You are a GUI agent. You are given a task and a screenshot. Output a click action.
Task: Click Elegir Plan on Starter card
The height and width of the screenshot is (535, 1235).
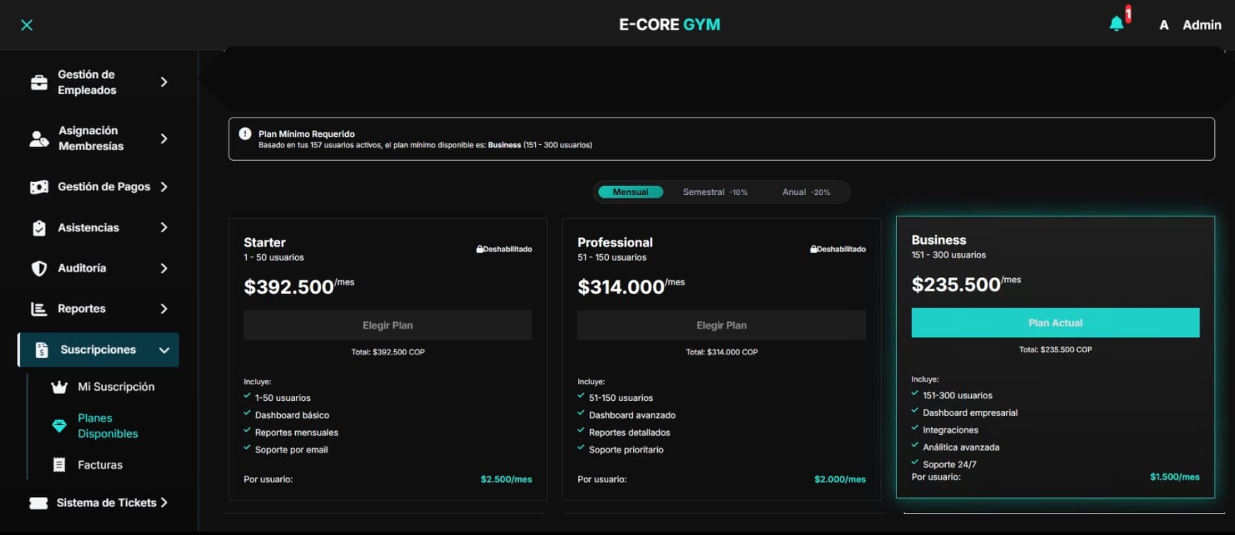point(387,325)
